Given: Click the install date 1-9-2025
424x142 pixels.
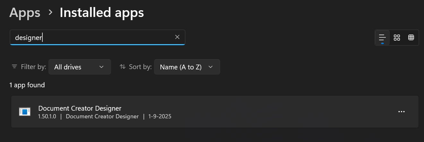Looking at the screenshot, I should [160, 116].
